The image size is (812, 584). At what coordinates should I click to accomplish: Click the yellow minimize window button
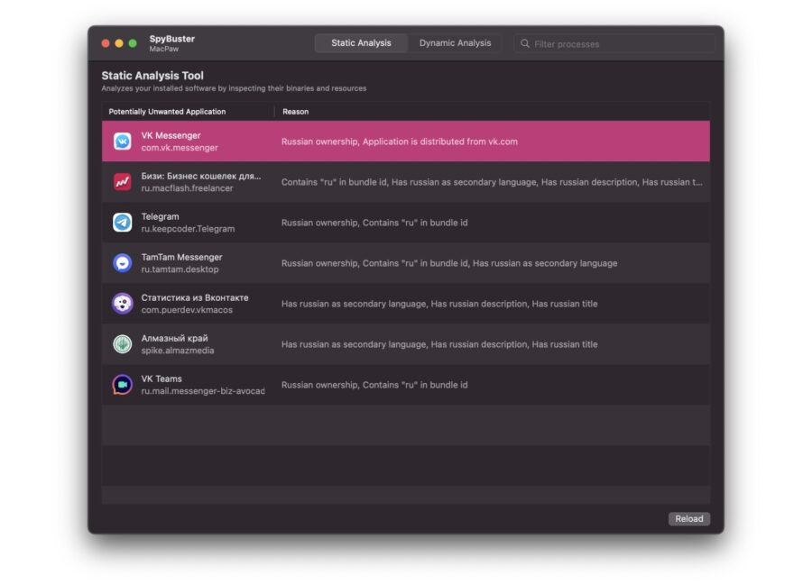[x=119, y=43]
